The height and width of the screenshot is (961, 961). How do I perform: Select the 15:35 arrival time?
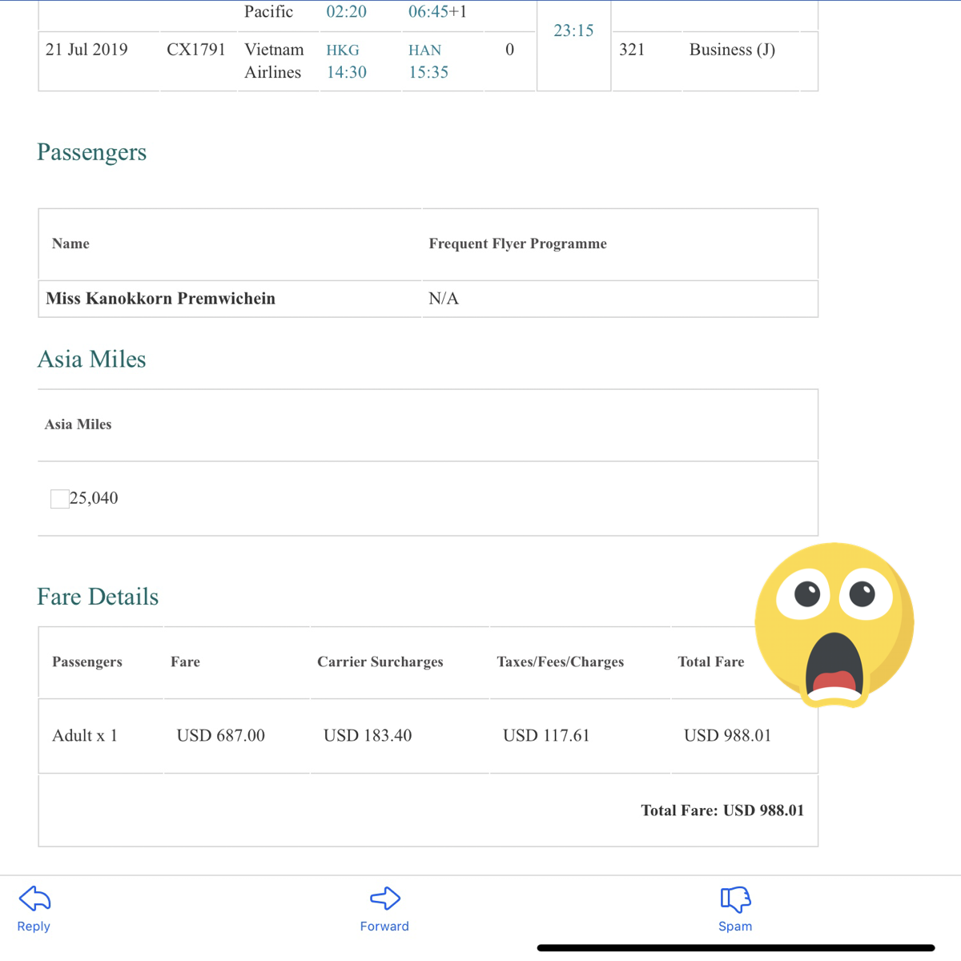[428, 72]
